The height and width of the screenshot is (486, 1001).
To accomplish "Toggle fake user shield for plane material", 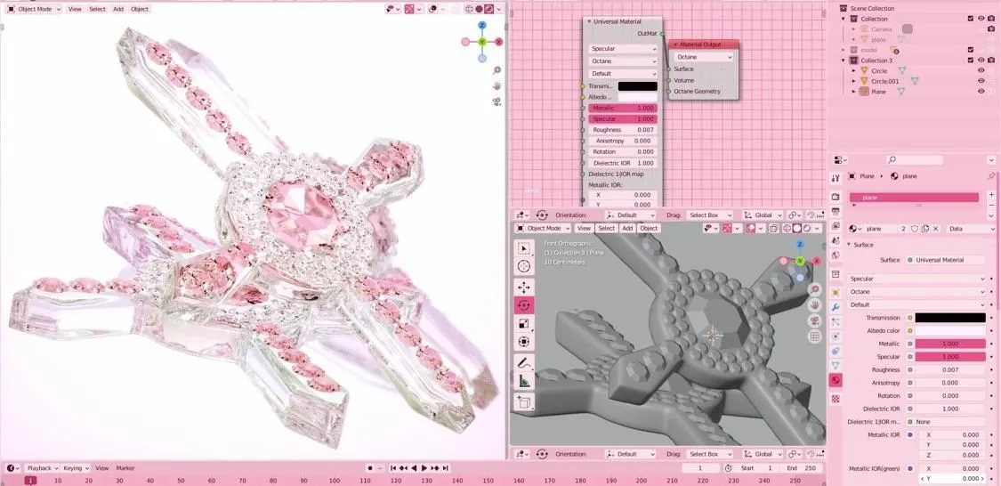I will 914,229.
